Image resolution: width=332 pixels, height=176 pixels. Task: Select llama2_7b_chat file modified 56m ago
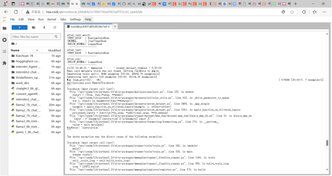coord(36,110)
